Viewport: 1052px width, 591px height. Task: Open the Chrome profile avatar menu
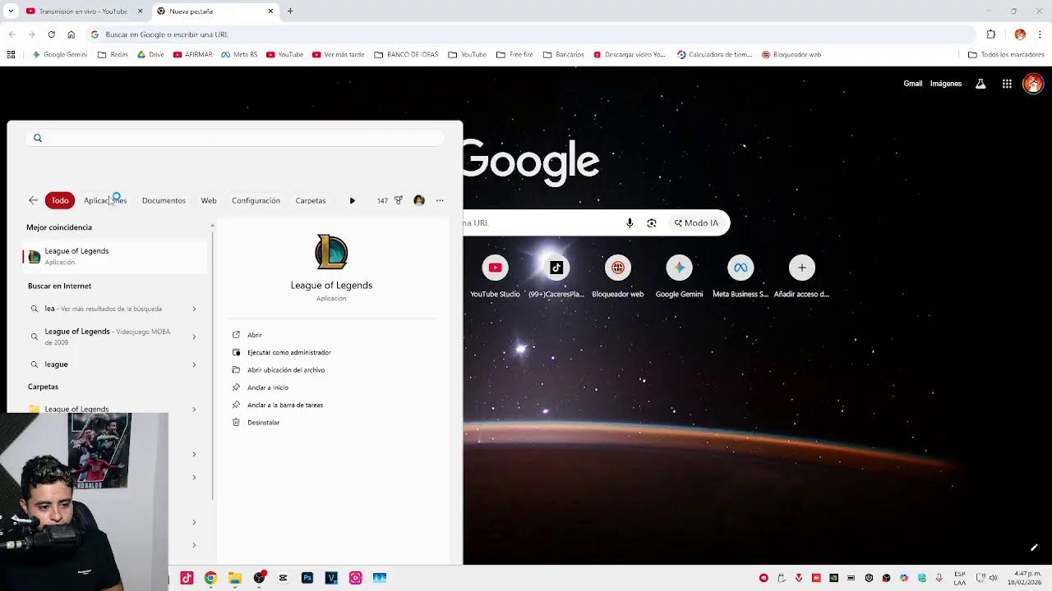(1020, 34)
